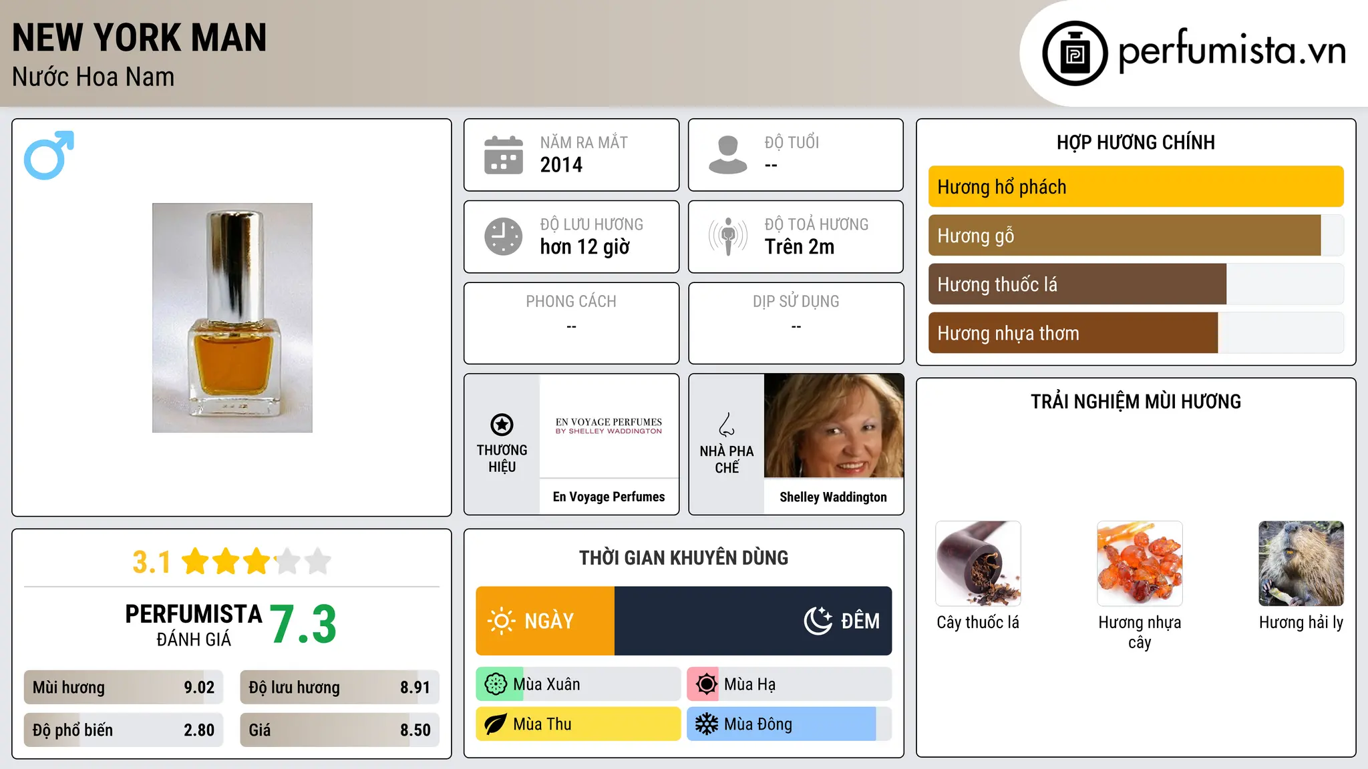Click the Nước Hoa Nam subtitle
The width and height of the screenshot is (1368, 769).
point(94,77)
